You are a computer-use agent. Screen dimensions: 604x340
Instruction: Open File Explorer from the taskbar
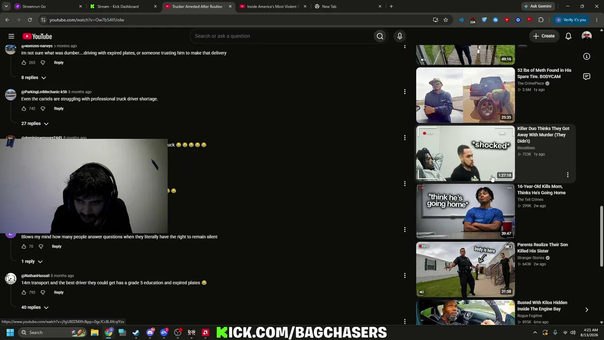tap(94, 332)
